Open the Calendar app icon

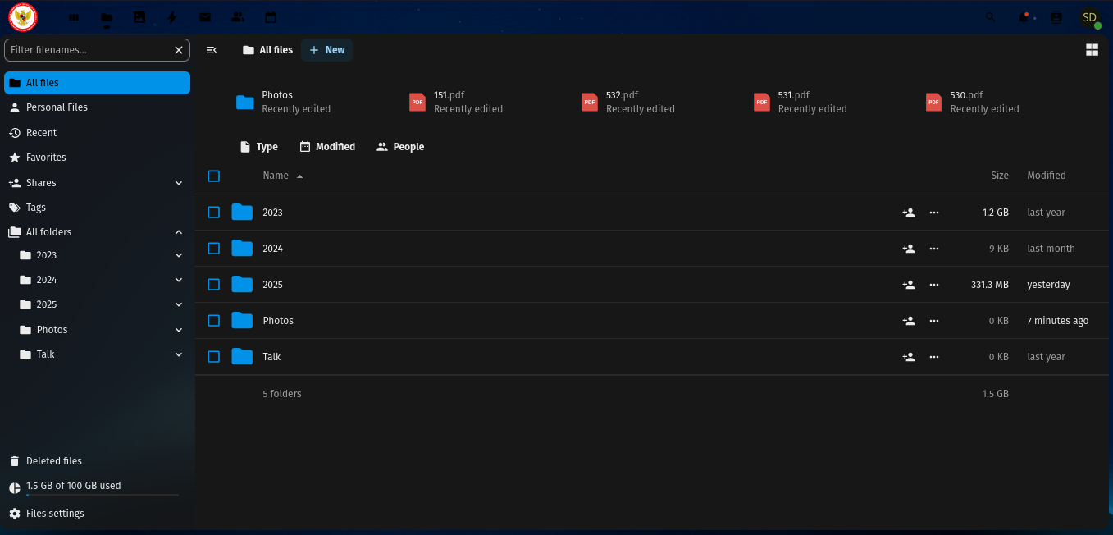271,17
